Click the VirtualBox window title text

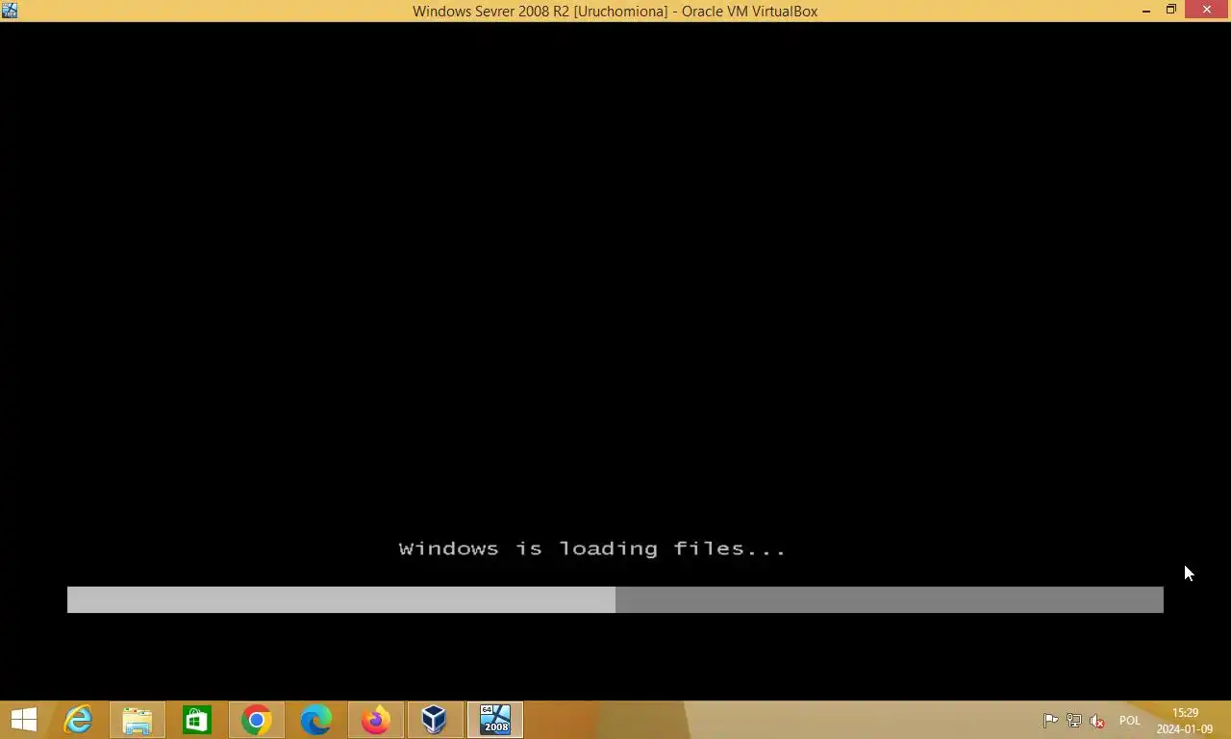pyautogui.click(x=615, y=12)
